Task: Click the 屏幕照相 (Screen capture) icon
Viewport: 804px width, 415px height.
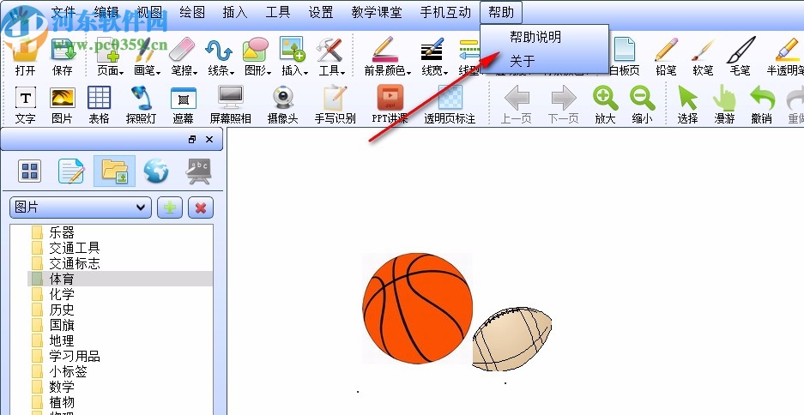Action: 230,105
